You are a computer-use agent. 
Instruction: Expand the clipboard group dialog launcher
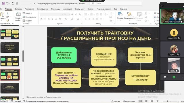coord(13,24)
